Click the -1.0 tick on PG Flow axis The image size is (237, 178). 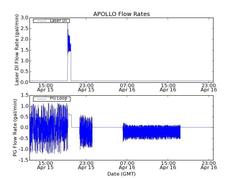tap(24, 149)
